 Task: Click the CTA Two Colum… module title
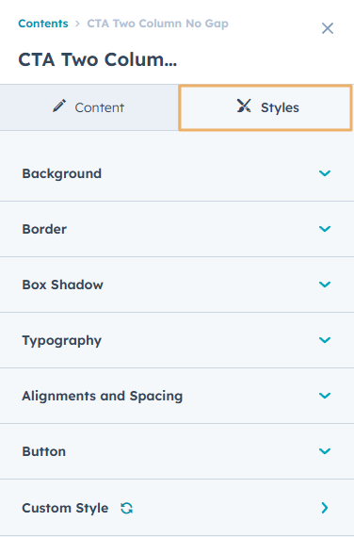(x=98, y=59)
